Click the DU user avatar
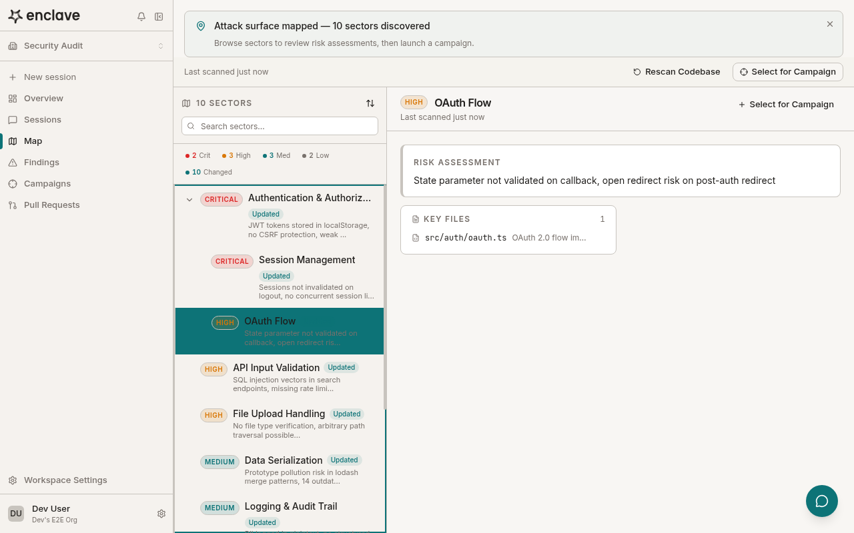854x533 pixels. [x=16, y=514]
